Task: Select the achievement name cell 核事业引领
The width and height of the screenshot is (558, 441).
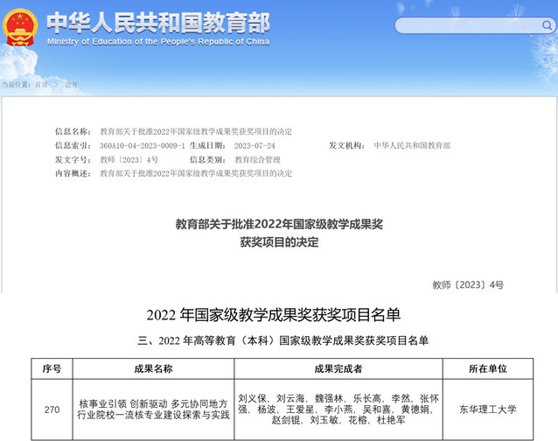Action: [x=153, y=409]
